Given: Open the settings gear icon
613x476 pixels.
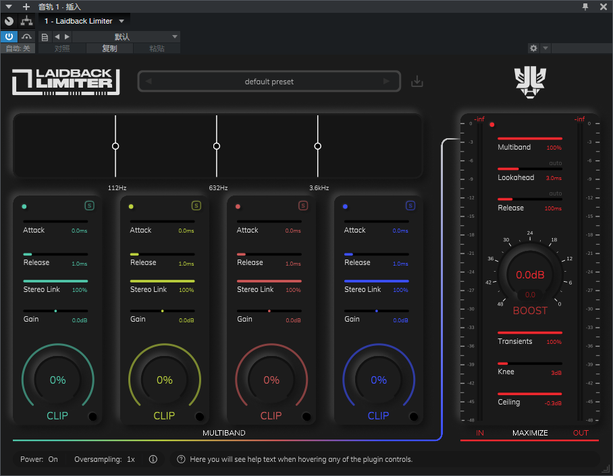Looking at the screenshot, I should [x=533, y=48].
